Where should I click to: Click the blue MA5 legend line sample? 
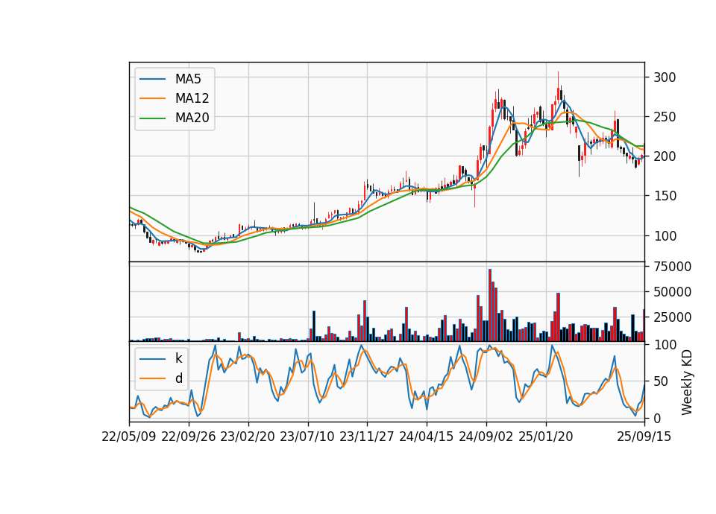pyautogui.click(x=152, y=79)
